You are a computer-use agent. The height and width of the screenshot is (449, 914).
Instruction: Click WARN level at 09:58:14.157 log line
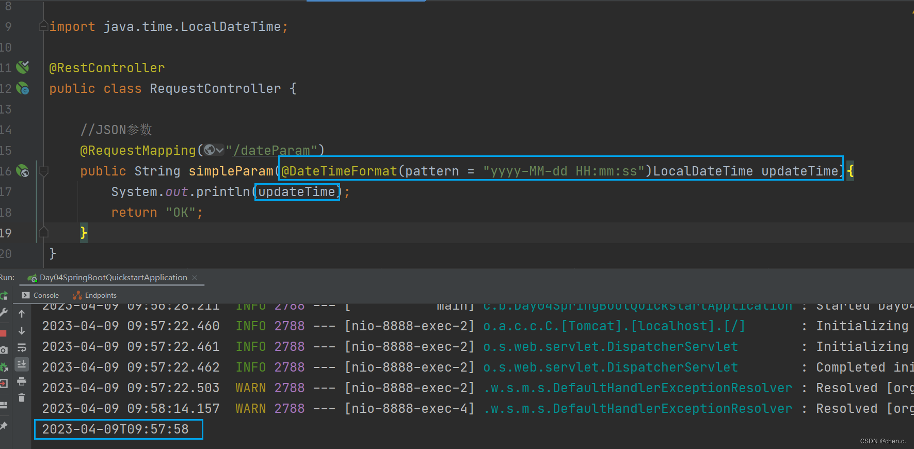tap(251, 409)
